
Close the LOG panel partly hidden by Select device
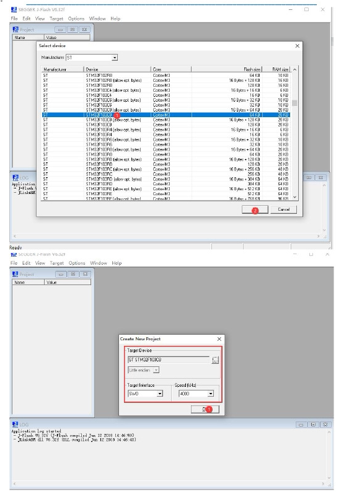320,178
